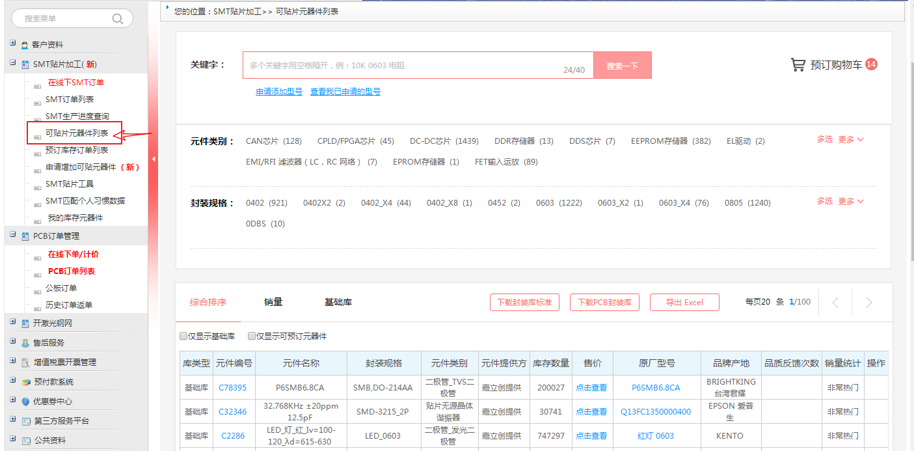
Task: Expand 更多 in the 元件类别 row
Action: coord(850,139)
